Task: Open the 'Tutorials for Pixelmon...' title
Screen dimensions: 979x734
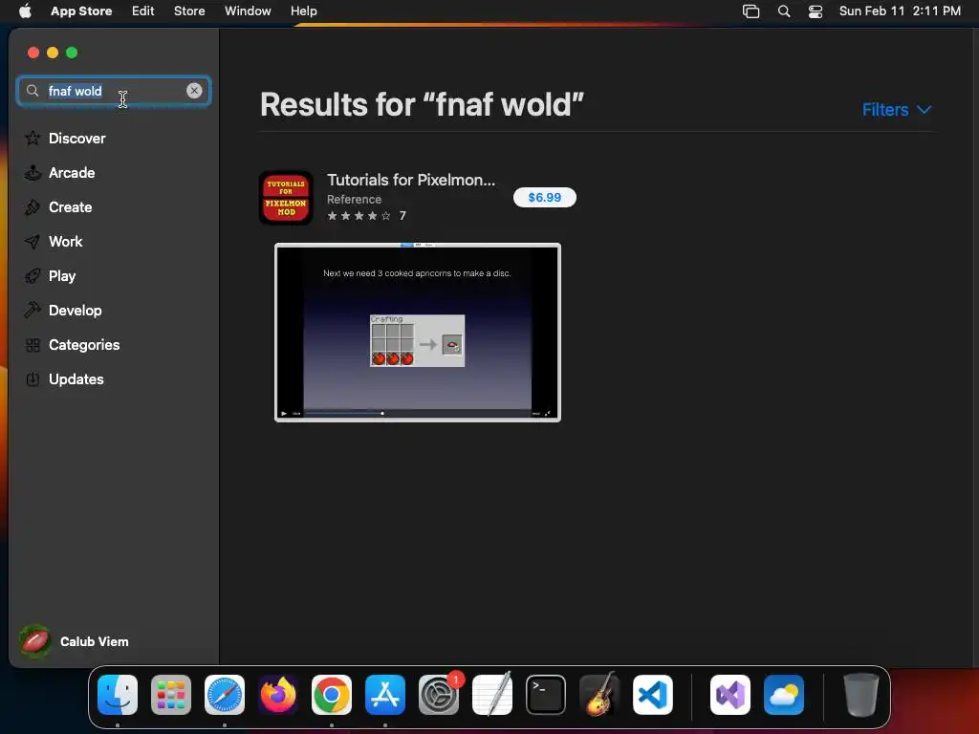Action: (411, 180)
